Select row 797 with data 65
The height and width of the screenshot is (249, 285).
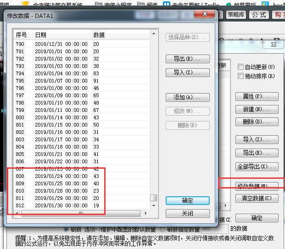pos(82,95)
